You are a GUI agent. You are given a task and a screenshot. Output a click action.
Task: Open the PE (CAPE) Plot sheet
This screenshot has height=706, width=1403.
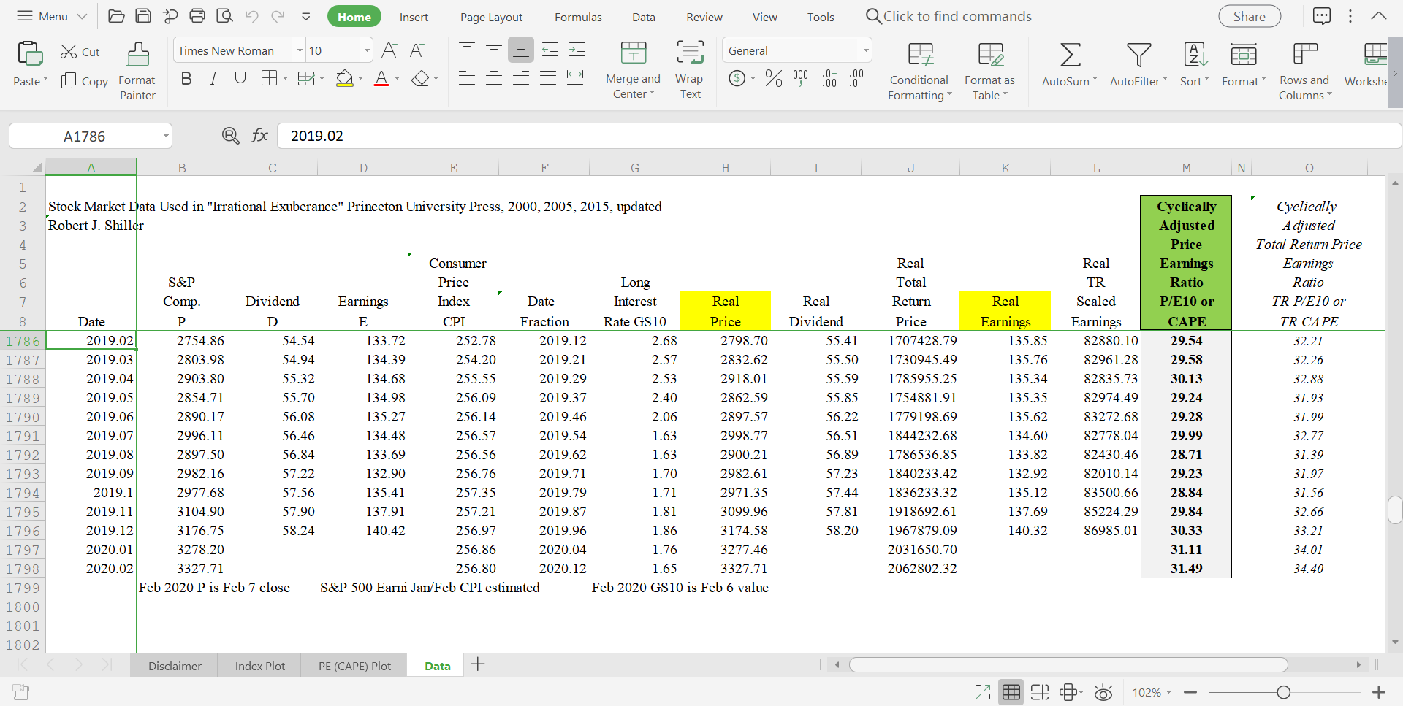(354, 665)
